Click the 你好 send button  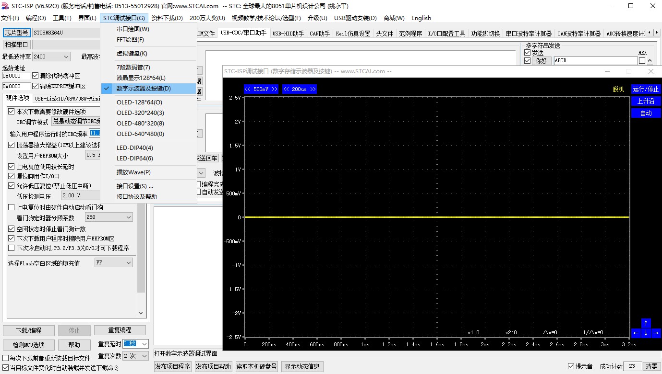point(541,61)
